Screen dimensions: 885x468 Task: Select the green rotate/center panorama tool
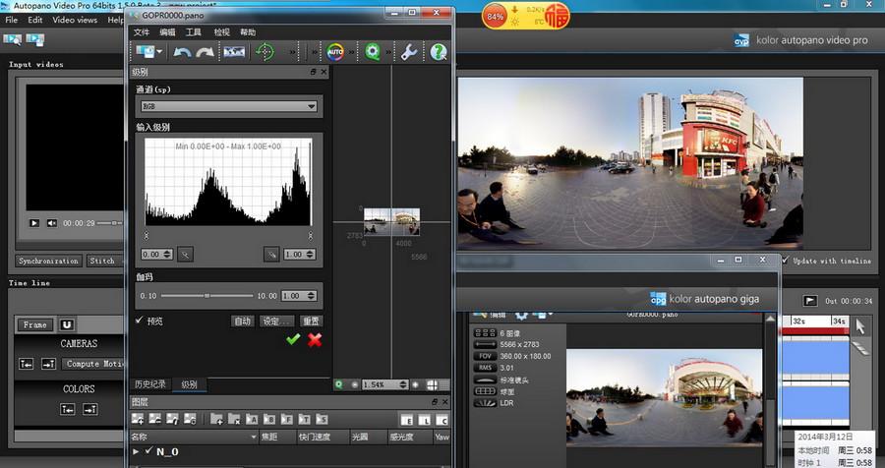coord(265,52)
